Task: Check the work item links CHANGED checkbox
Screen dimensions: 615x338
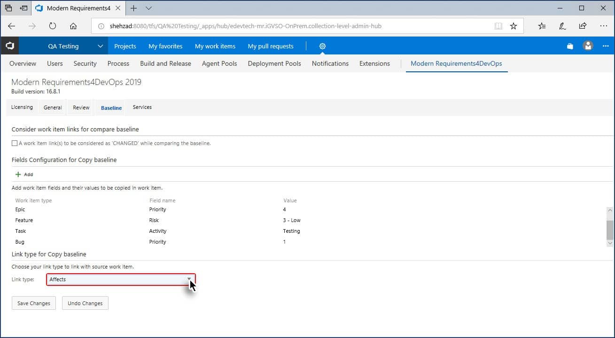Action: pos(15,143)
